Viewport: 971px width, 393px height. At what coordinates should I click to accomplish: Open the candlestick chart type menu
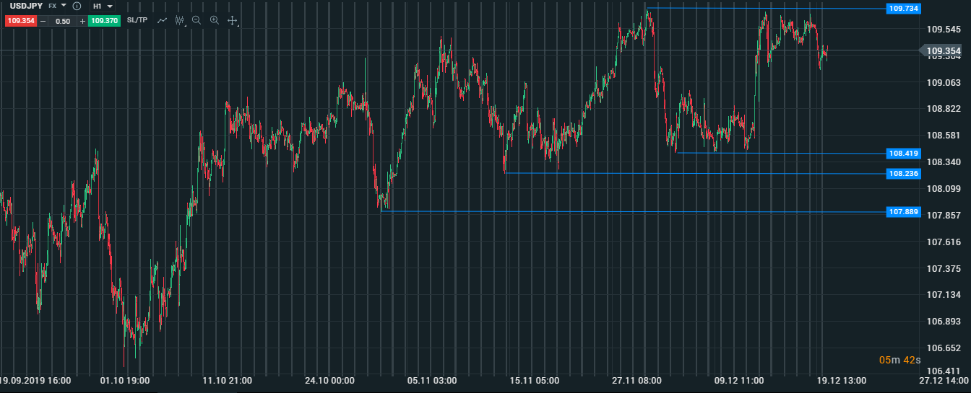tap(180, 21)
